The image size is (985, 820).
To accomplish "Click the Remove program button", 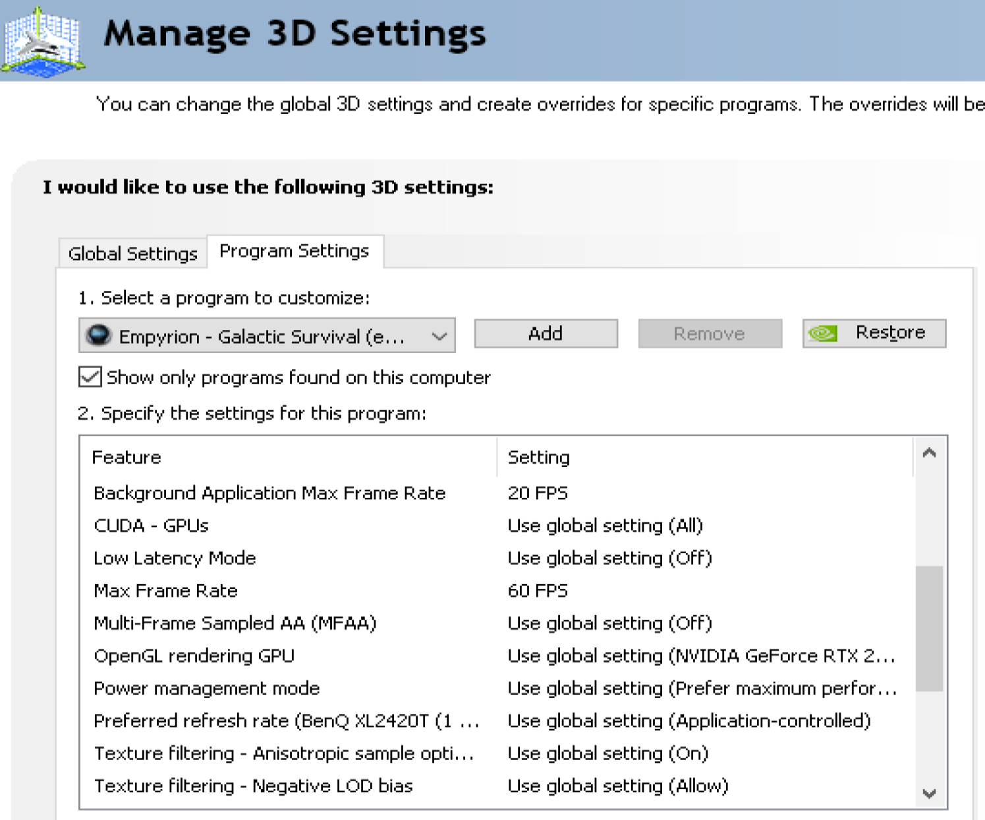I will [709, 334].
